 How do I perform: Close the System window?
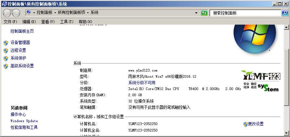285,4
